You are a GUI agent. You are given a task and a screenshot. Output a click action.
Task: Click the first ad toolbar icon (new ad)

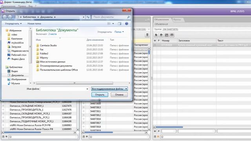coord(156,35)
